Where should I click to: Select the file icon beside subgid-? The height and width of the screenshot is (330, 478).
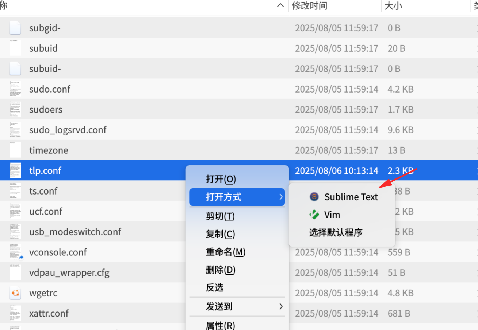pos(15,28)
